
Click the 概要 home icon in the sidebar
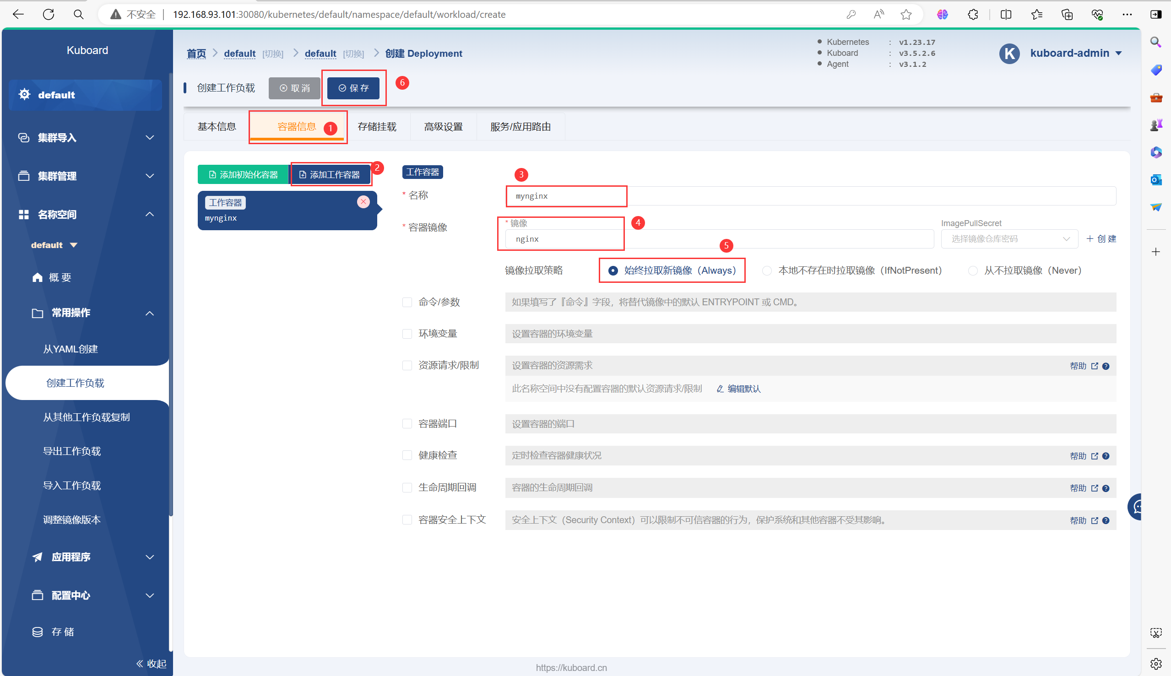tap(37, 277)
